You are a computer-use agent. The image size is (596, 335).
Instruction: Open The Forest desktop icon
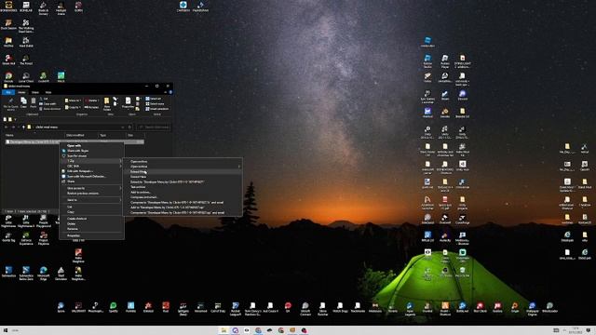[x=26, y=60]
